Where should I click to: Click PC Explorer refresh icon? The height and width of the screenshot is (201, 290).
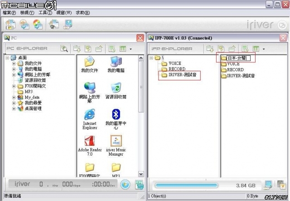[x=88, y=49]
